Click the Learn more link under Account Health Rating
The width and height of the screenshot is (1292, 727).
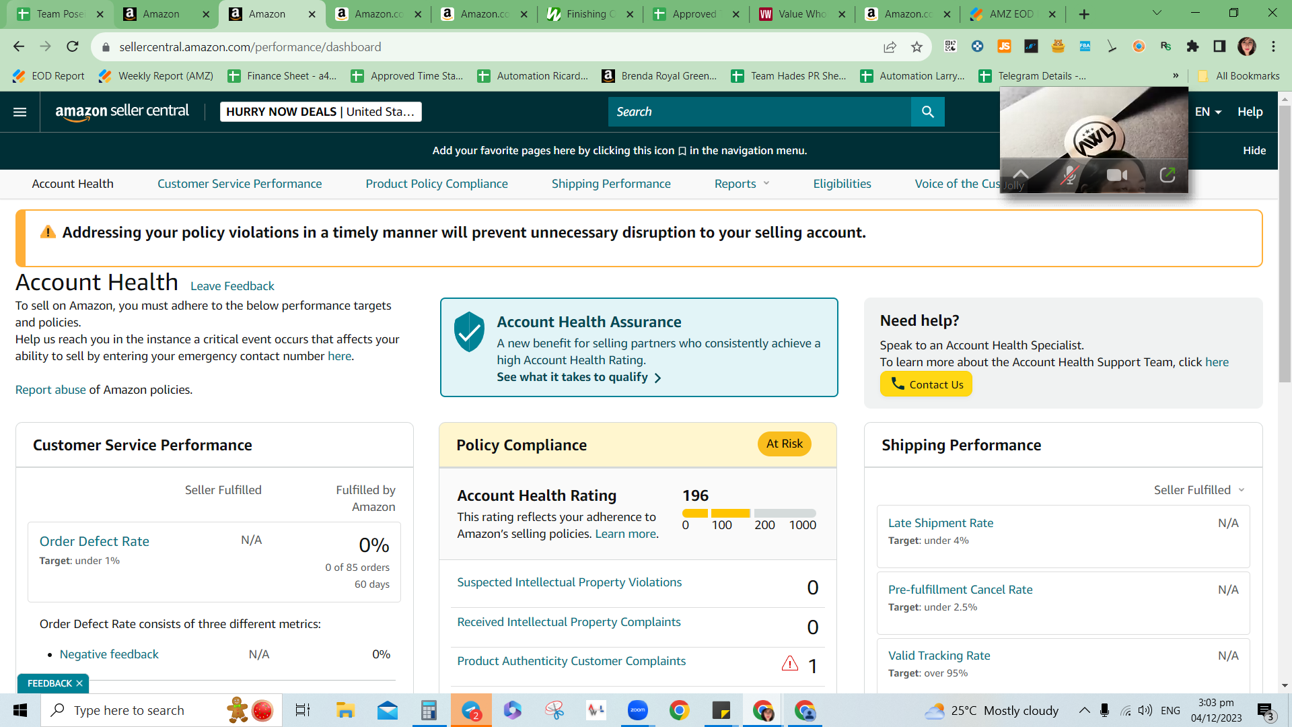[625, 534]
